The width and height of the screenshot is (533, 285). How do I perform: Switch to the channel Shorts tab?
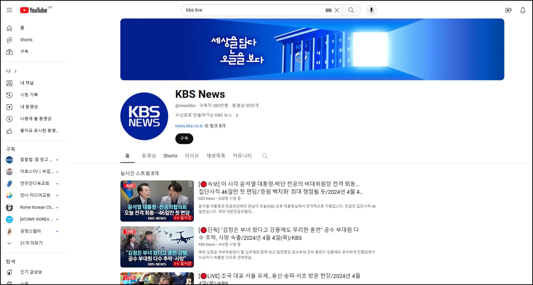(170, 156)
